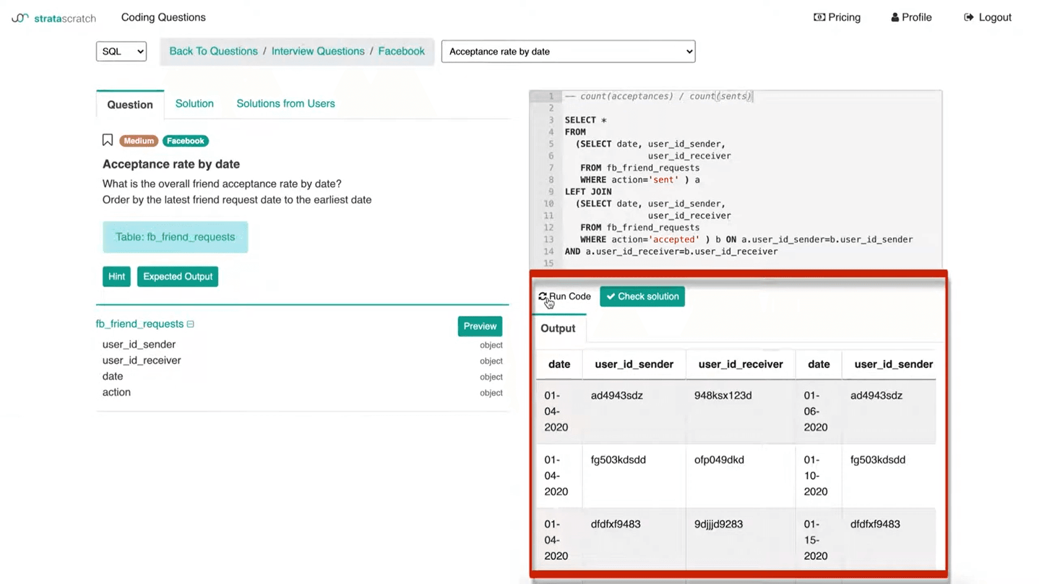Collapse the fb_friend_requests table schema
This screenshot has width=1039, height=584.
[x=190, y=324]
